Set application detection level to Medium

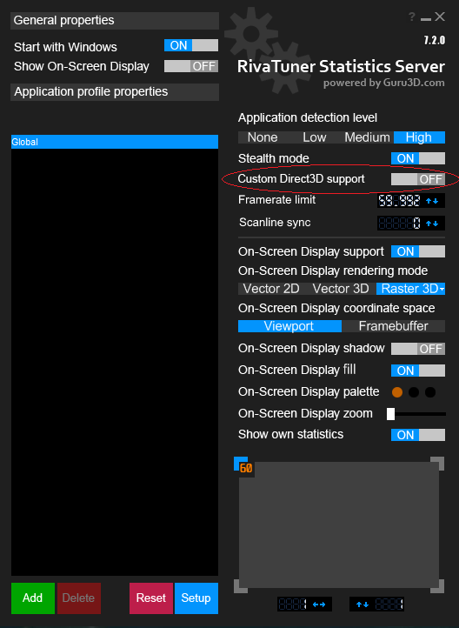click(367, 137)
